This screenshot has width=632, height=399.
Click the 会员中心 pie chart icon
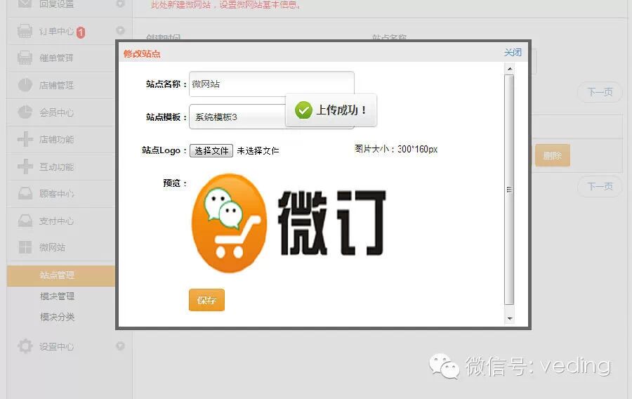(25, 112)
